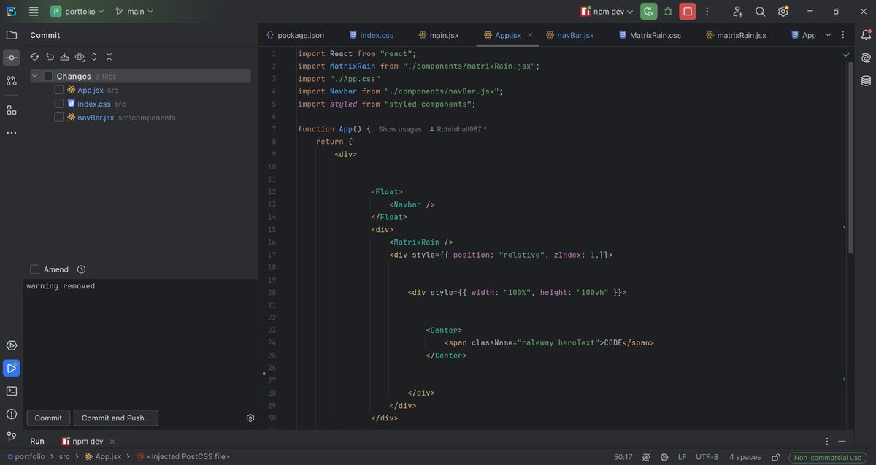876x465 pixels.
Task: Click Commit and Push button
Action: pyautogui.click(x=116, y=418)
